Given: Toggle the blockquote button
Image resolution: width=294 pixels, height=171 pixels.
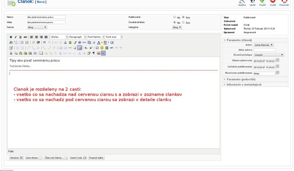Looking at the screenshot, I should [x=103, y=53].
